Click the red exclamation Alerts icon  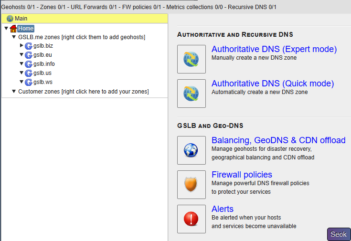click(x=191, y=219)
